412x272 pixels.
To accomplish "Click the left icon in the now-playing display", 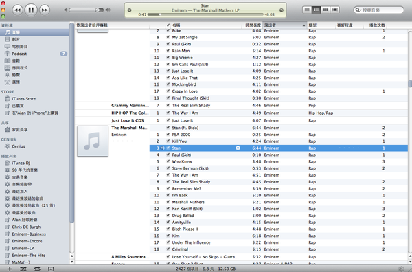I will (129, 10).
